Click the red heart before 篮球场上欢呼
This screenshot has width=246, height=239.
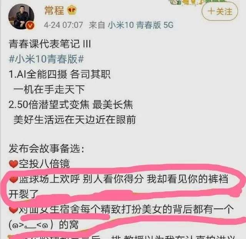13,179
